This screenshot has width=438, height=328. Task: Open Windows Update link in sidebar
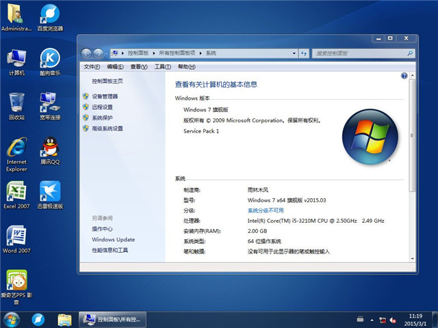pyautogui.click(x=114, y=239)
